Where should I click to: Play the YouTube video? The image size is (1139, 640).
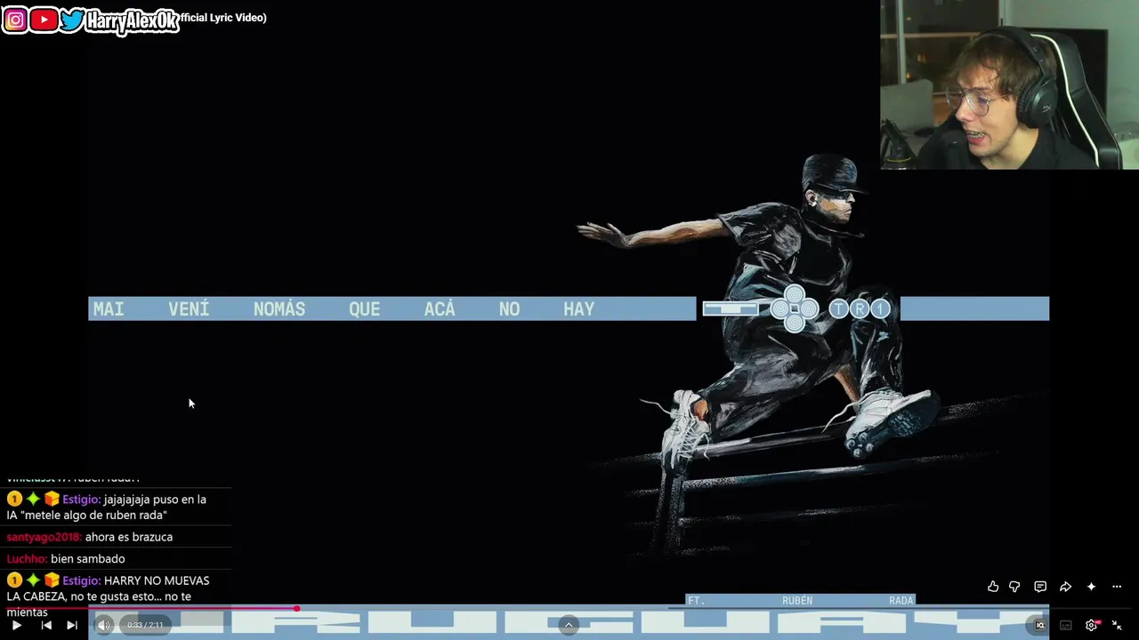point(16,625)
